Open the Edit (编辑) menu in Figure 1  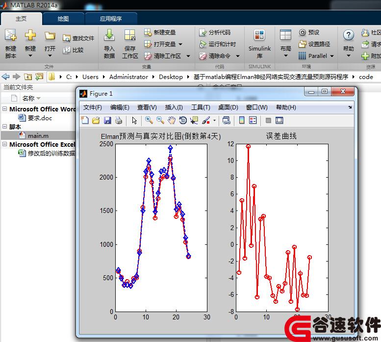(x=120, y=107)
